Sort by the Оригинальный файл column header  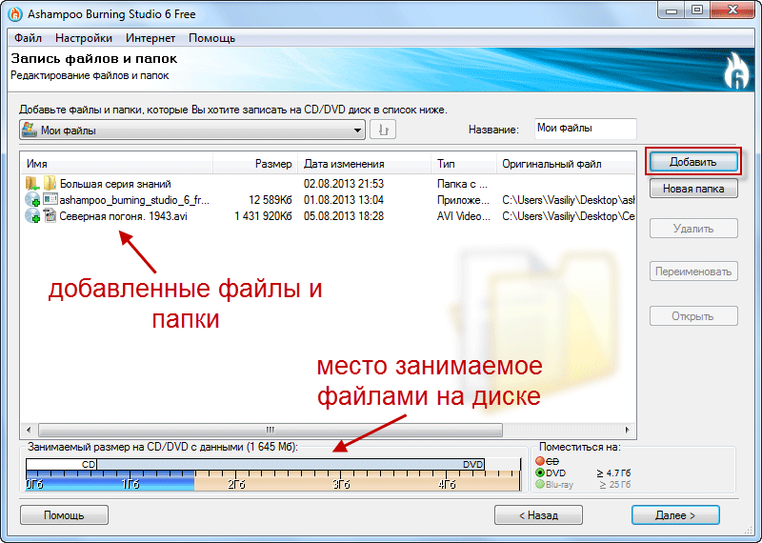(x=566, y=164)
